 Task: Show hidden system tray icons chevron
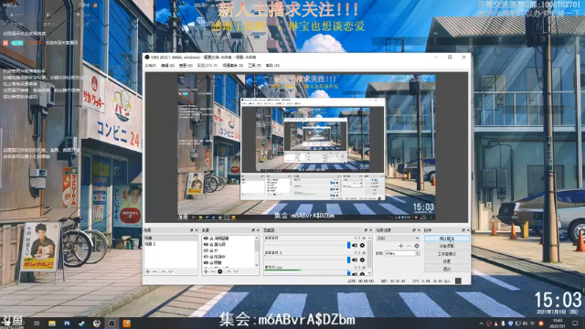click(x=481, y=324)
